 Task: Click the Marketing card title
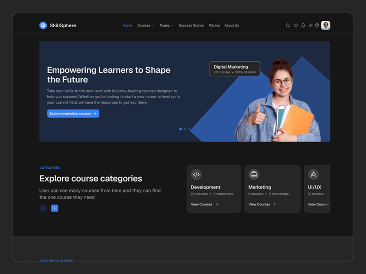click(260, 187)
